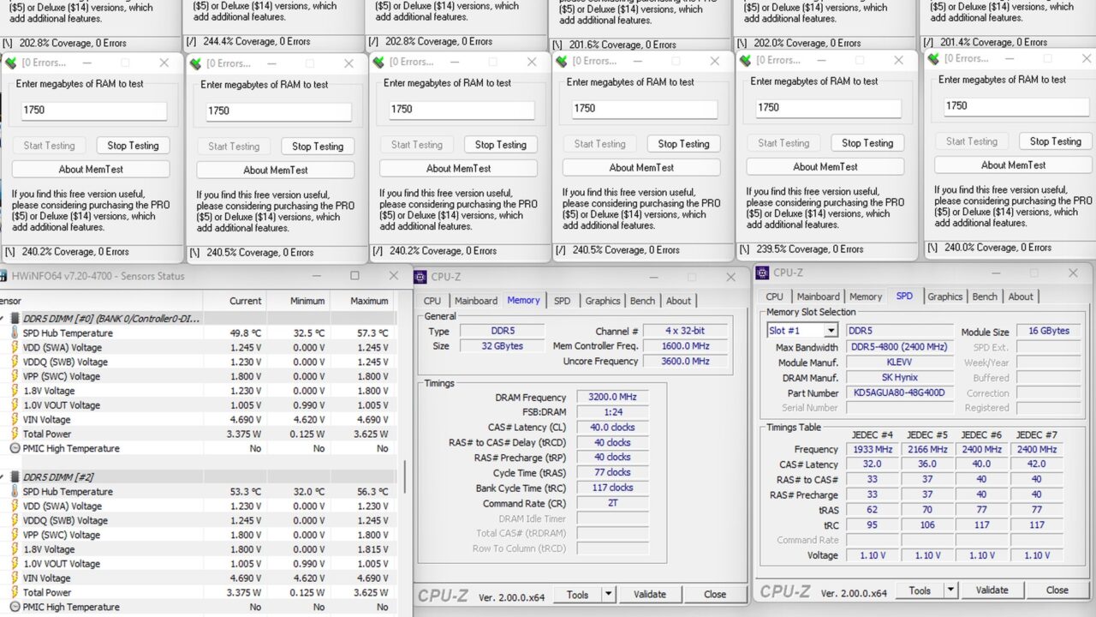Click title bar icon of CPU-Z SPD window

tap(762, 273)
